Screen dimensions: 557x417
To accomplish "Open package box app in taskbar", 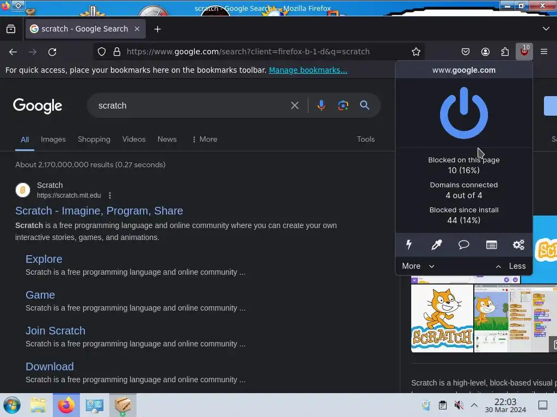I will point(122,405).
